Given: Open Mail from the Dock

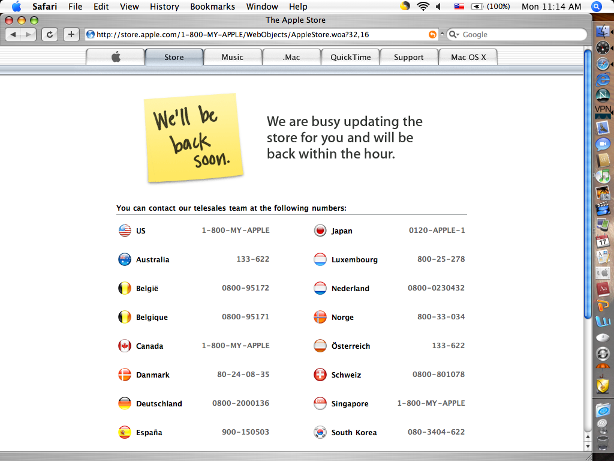Looking at the screenshot, I should 603,128.
